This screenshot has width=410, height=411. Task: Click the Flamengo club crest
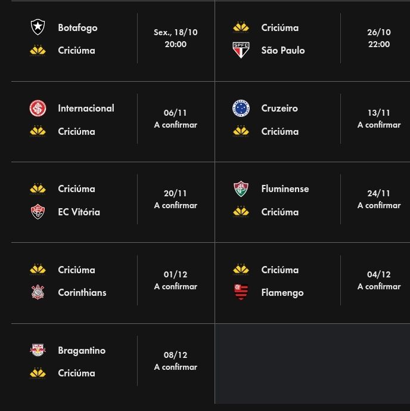241,292
